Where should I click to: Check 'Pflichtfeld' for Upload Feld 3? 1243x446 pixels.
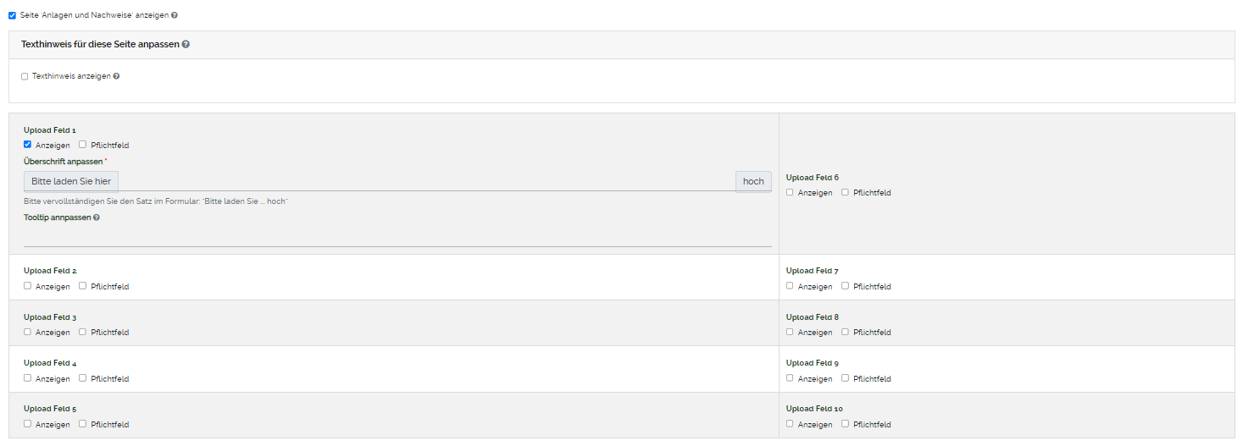(83, 332)
